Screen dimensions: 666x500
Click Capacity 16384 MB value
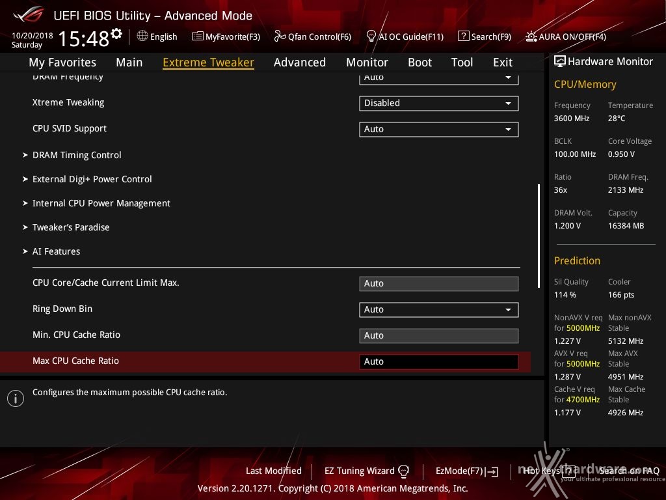[x=626, y=226]
